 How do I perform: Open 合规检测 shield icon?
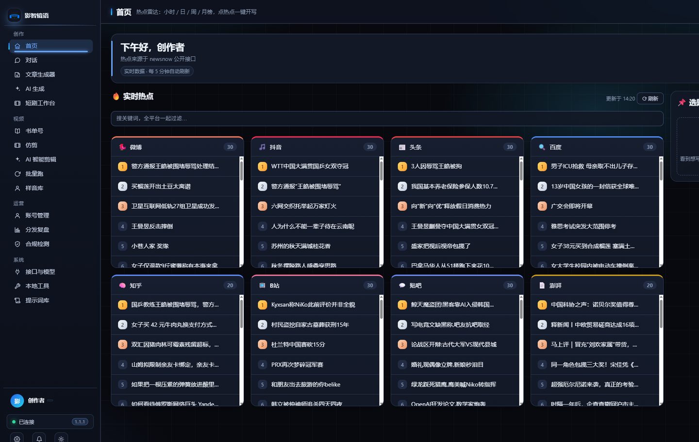17,244
